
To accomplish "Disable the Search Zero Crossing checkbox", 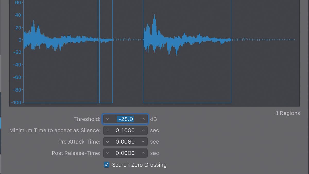I will point(106,164).
